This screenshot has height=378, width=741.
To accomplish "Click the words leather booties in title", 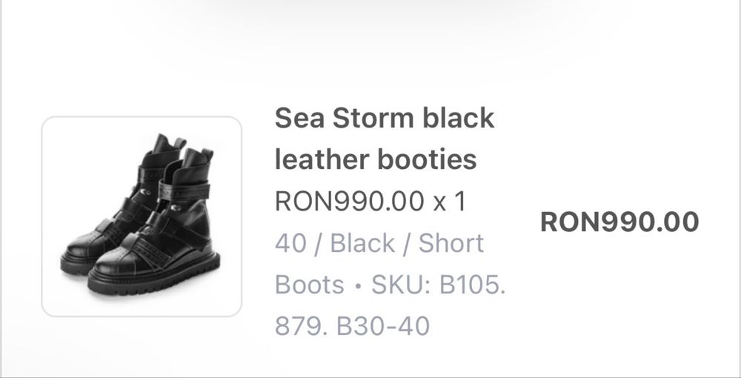I will (x=376, y=159).
